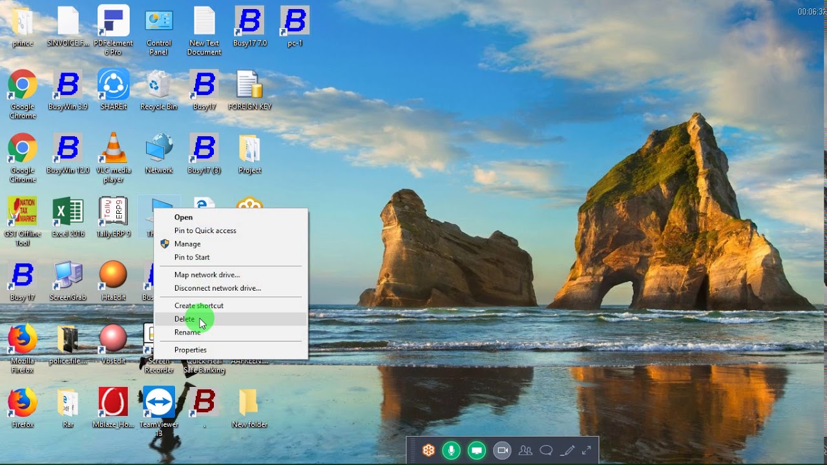Open the Project folder
The height and width of the screenshot is (465, 827).
(249, 154)
